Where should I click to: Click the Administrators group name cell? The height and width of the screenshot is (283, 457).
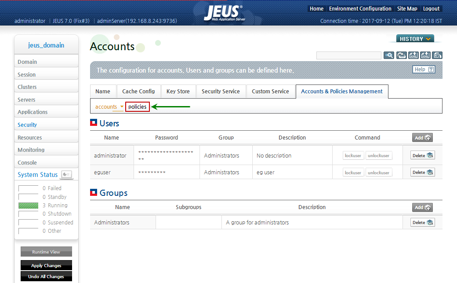(x=123, y=222)
